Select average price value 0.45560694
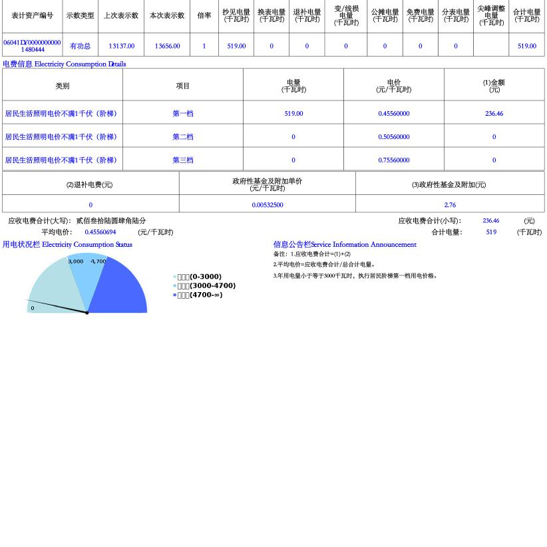 [100, 232]
